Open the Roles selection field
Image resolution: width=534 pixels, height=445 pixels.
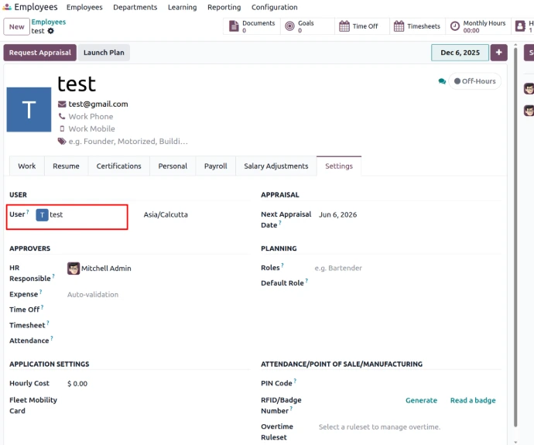coord(402,269)
